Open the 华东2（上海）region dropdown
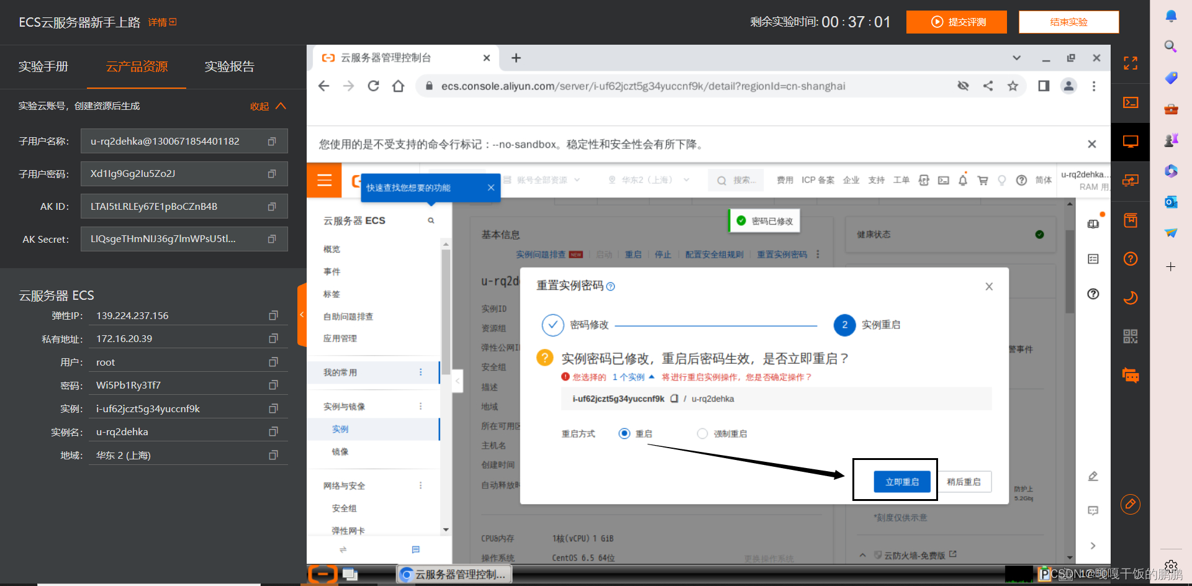Viewport: 1192px width, 586px height. click(649, 180)
